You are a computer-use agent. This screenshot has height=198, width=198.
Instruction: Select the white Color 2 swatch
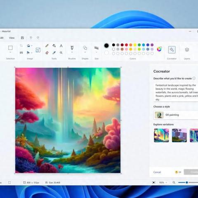106,53
